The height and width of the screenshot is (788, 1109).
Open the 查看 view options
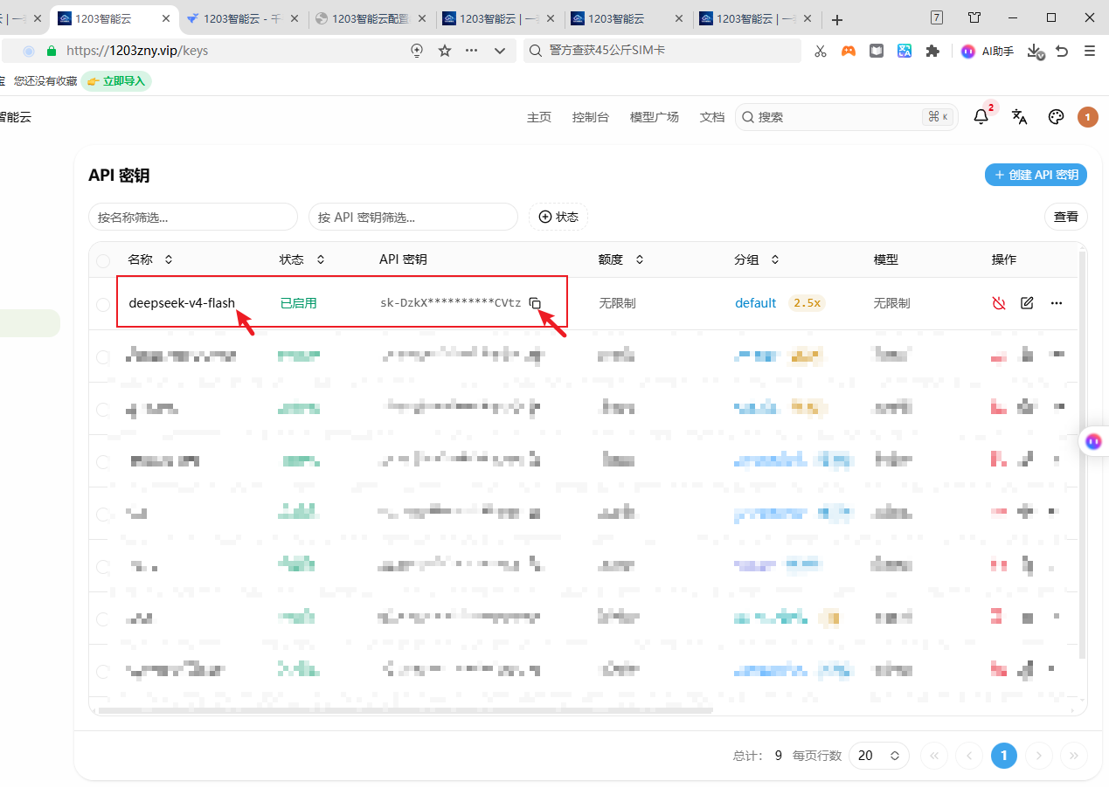1066,217
